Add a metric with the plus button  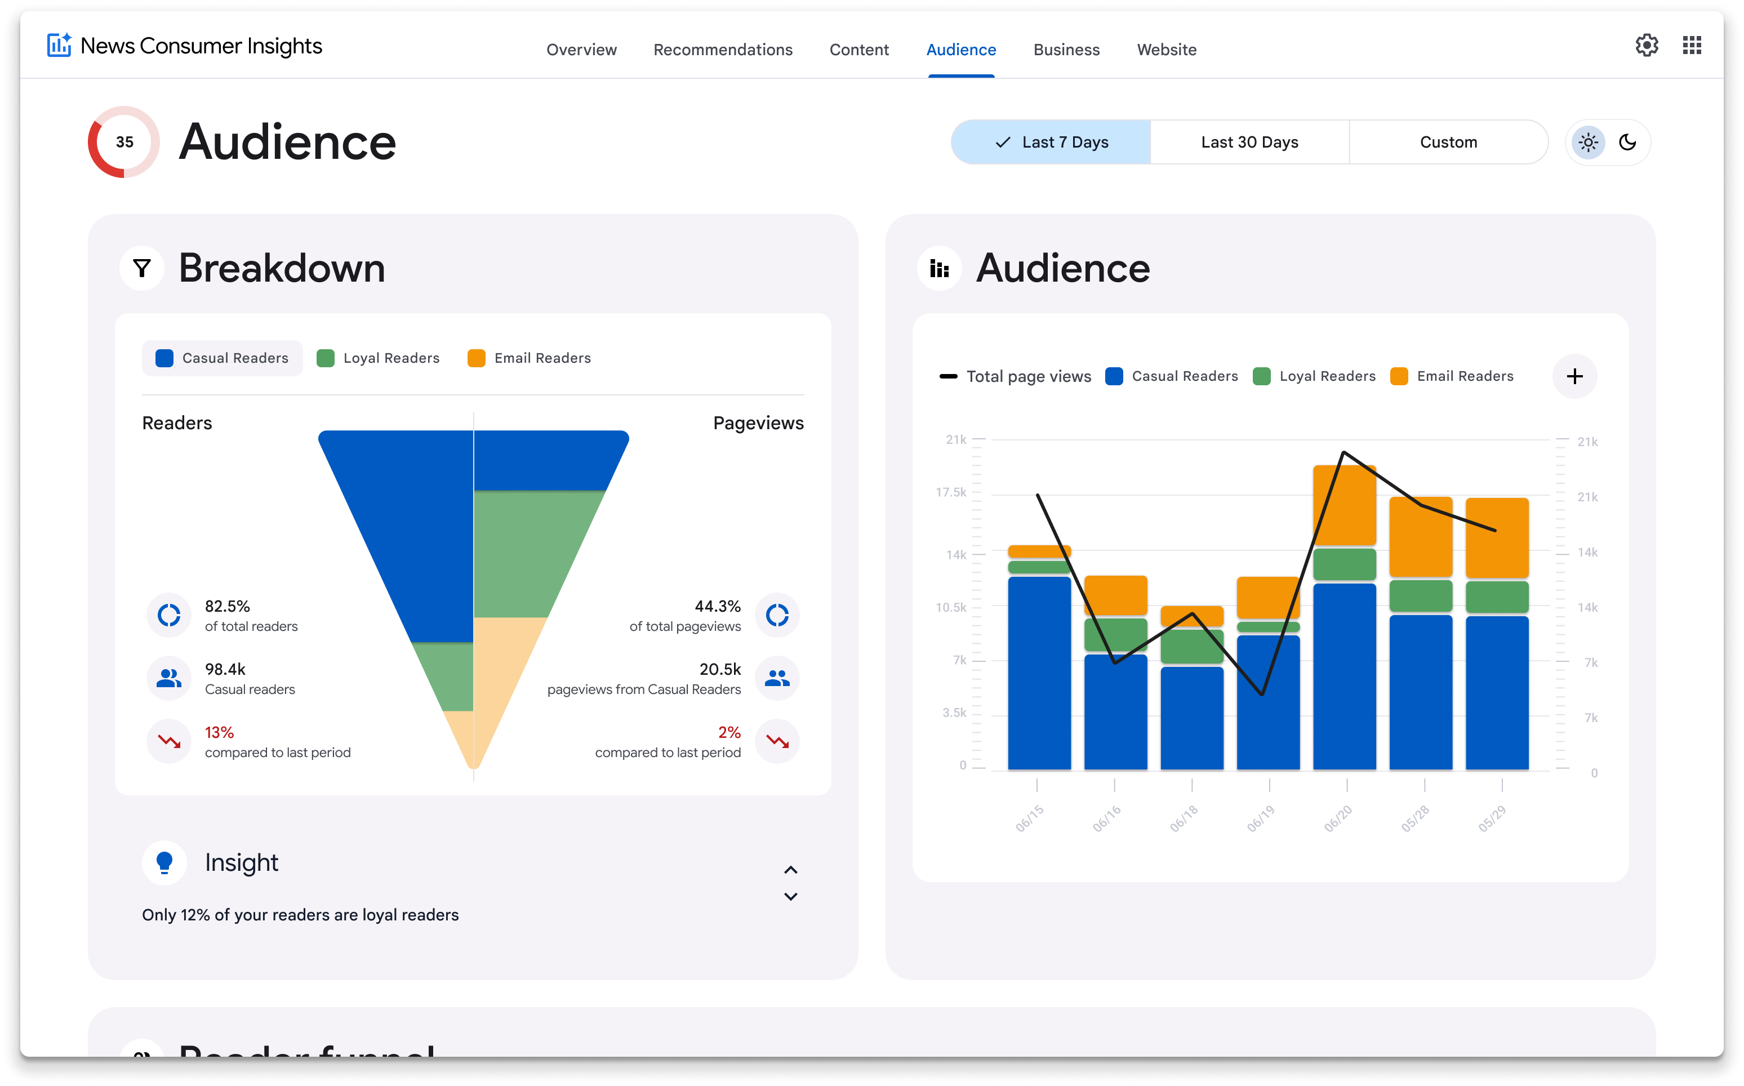click(x=1574, y=376)
